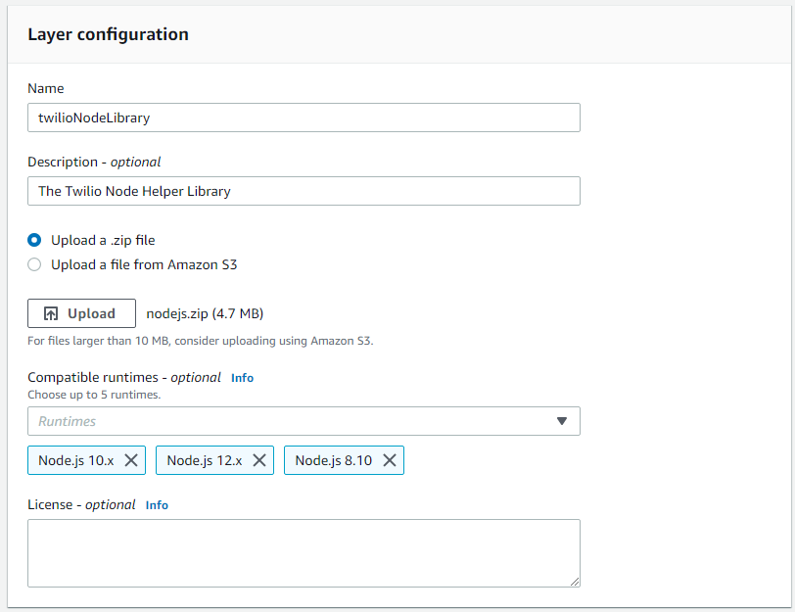
Task: Click the Compatible runtimes label
Action: [124, 378]
